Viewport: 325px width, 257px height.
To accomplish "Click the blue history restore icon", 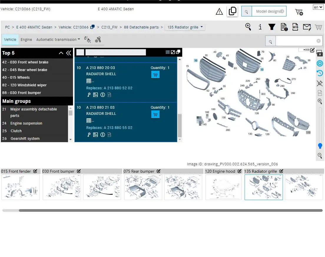I will coord(320,73).
